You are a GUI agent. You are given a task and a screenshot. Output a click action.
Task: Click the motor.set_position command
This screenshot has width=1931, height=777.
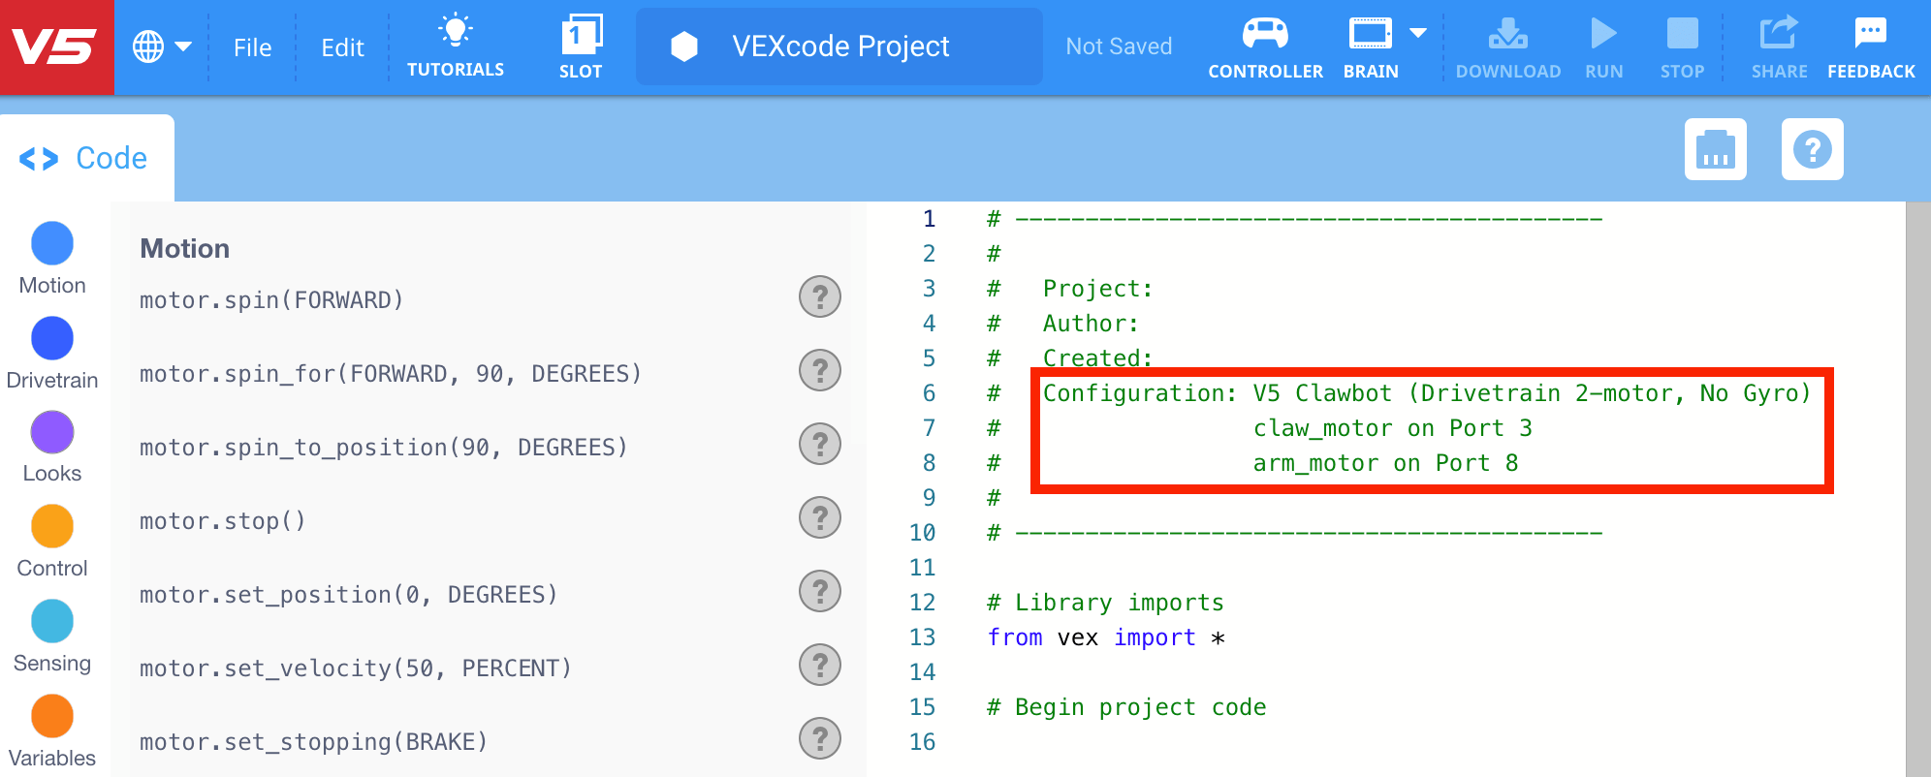(x=349, y=595)
